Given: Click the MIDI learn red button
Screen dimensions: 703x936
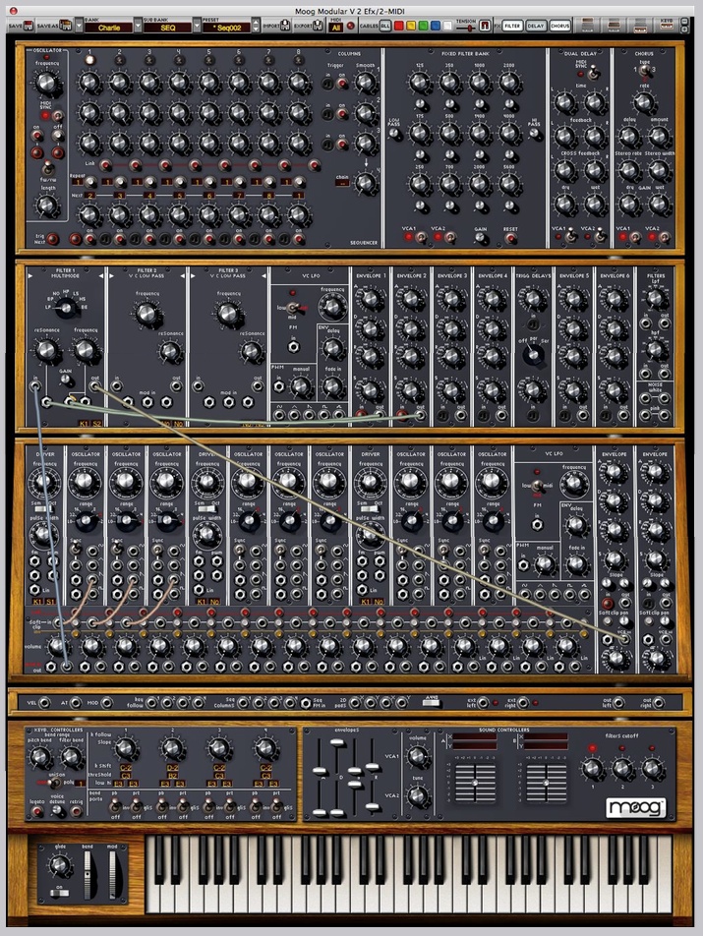Looking at the screenshot, I should pos(350,27).
